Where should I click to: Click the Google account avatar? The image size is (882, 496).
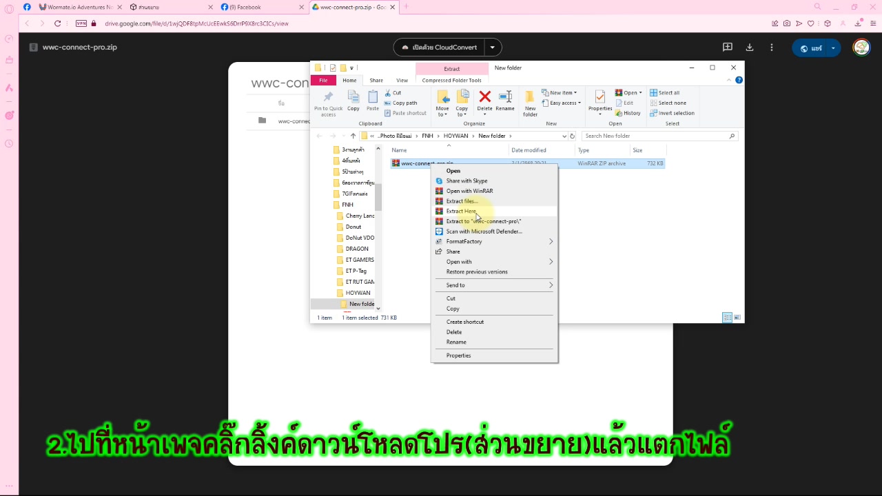(861, 48)
